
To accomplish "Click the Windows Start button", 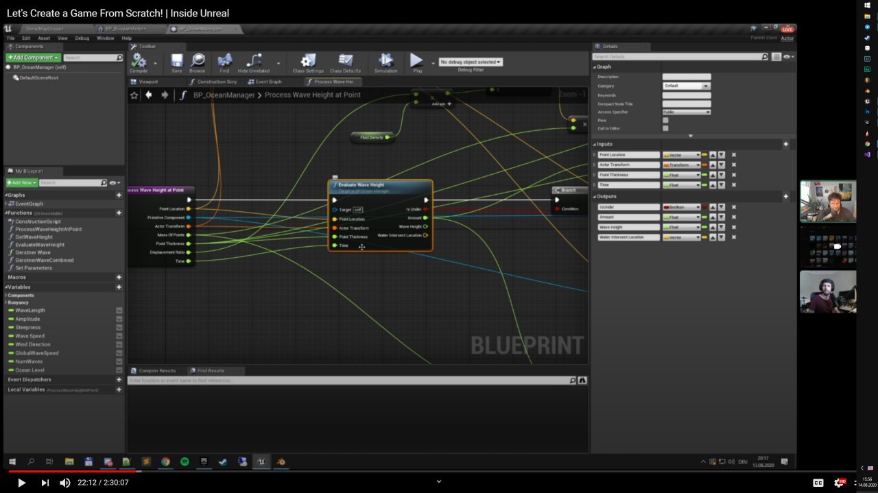I will (12, 461).
